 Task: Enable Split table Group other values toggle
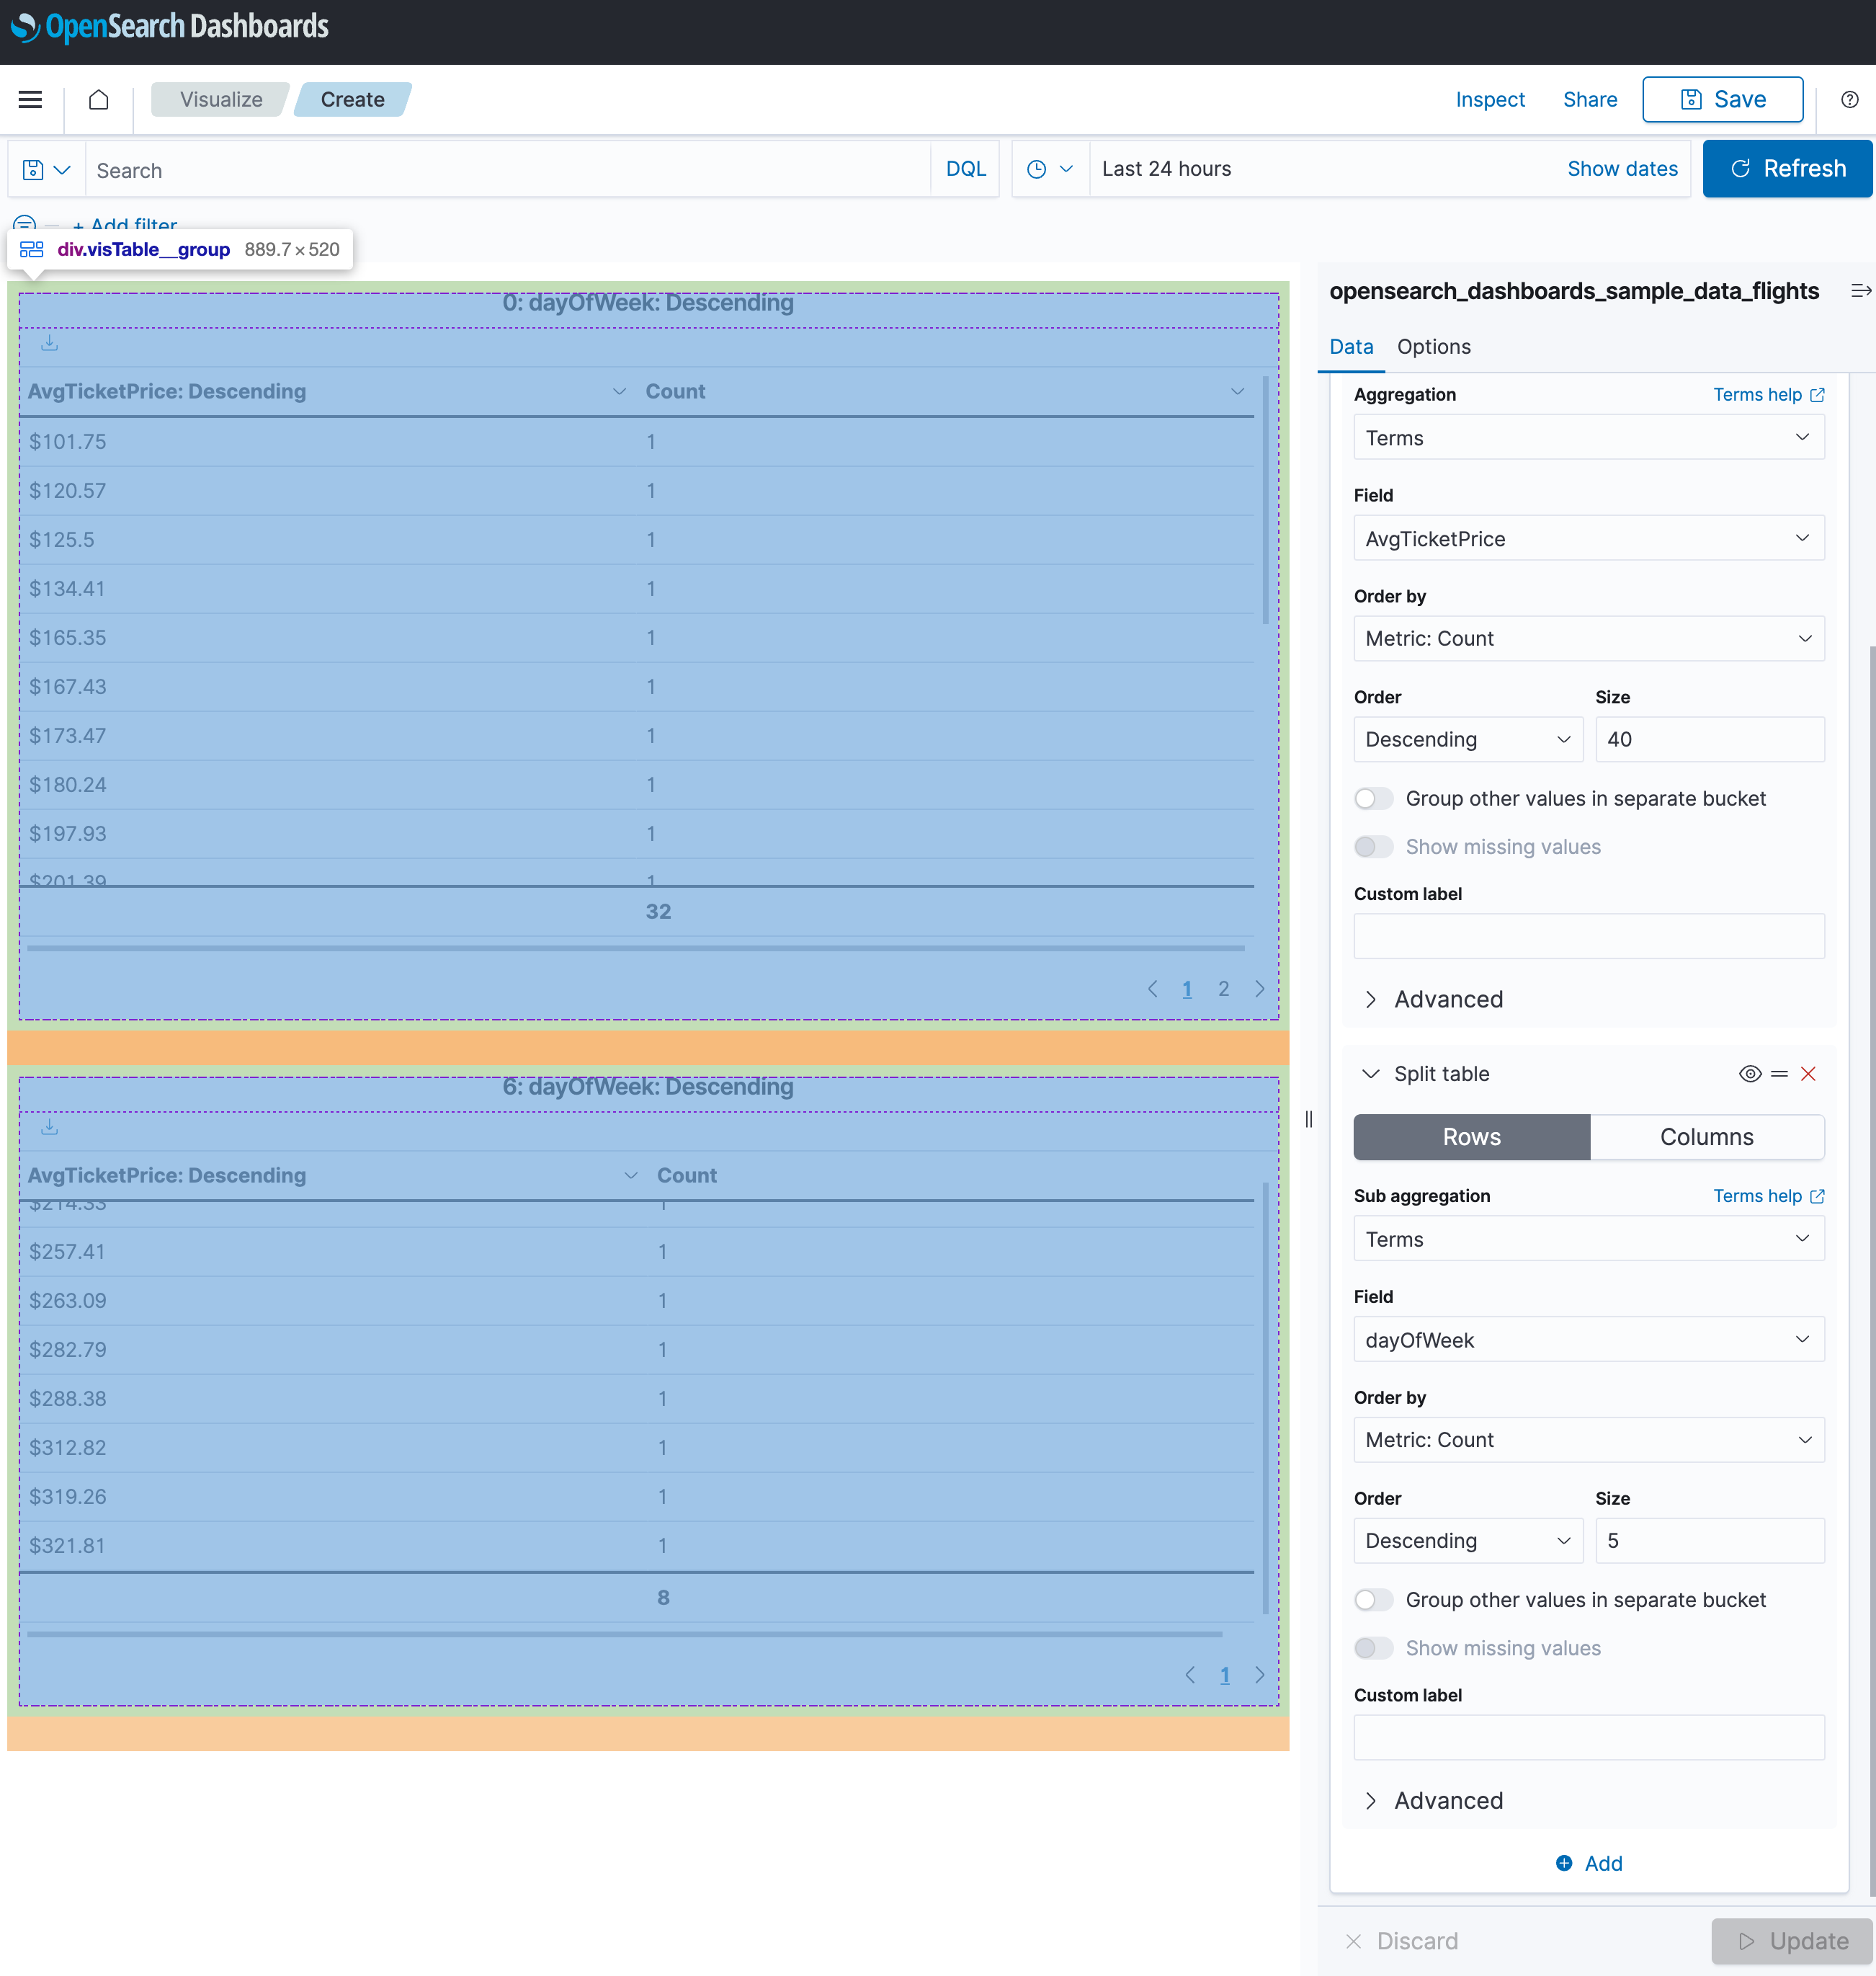[1373, 1600]
